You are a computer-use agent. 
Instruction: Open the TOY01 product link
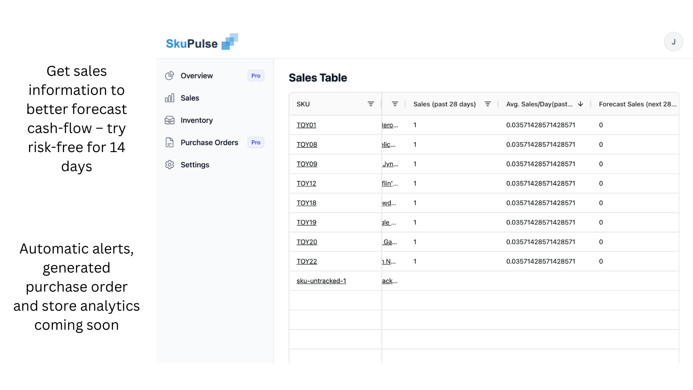[306, 125]
